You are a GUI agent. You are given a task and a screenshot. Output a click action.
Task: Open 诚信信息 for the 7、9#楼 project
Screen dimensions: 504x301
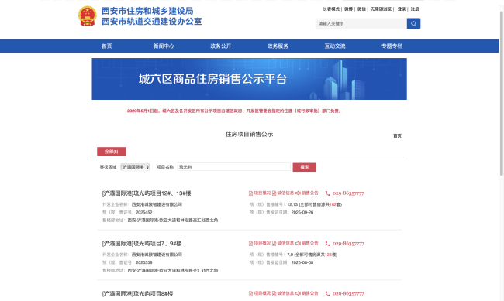283,243
